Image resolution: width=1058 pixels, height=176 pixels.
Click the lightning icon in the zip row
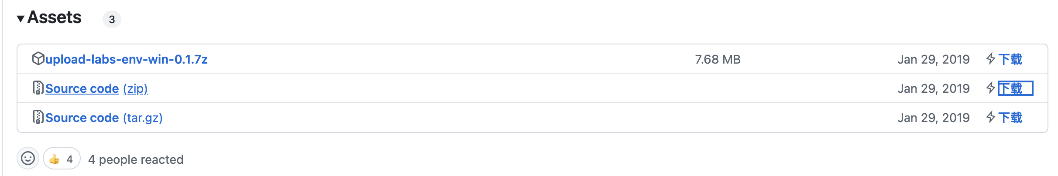(990, 88)
